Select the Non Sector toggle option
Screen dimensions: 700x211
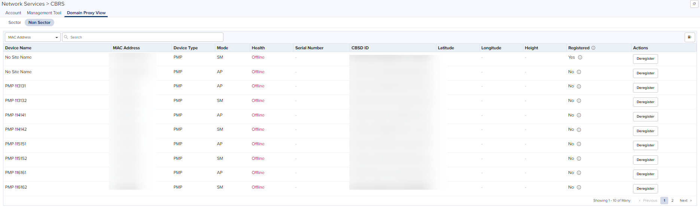coord(39,22)
